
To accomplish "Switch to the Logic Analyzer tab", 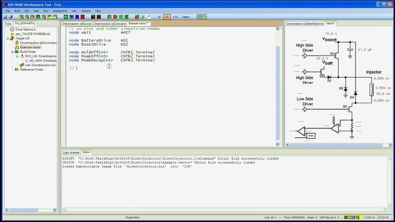I will 71,152.
